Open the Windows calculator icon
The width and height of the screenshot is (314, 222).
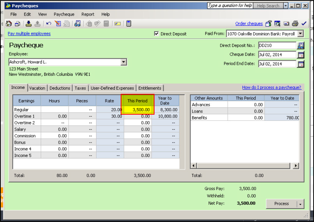click(x=128, y=24)
